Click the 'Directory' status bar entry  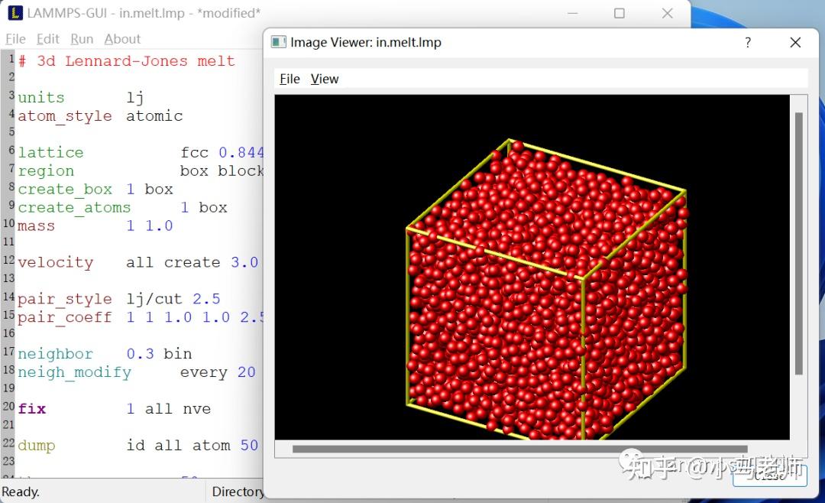[238, 492]
